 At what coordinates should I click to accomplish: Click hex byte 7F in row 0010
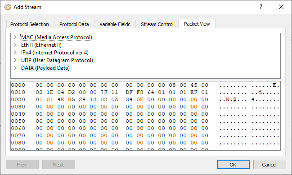tap(104, 92)
